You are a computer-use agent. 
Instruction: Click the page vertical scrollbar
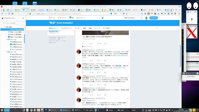coord(180,56)
